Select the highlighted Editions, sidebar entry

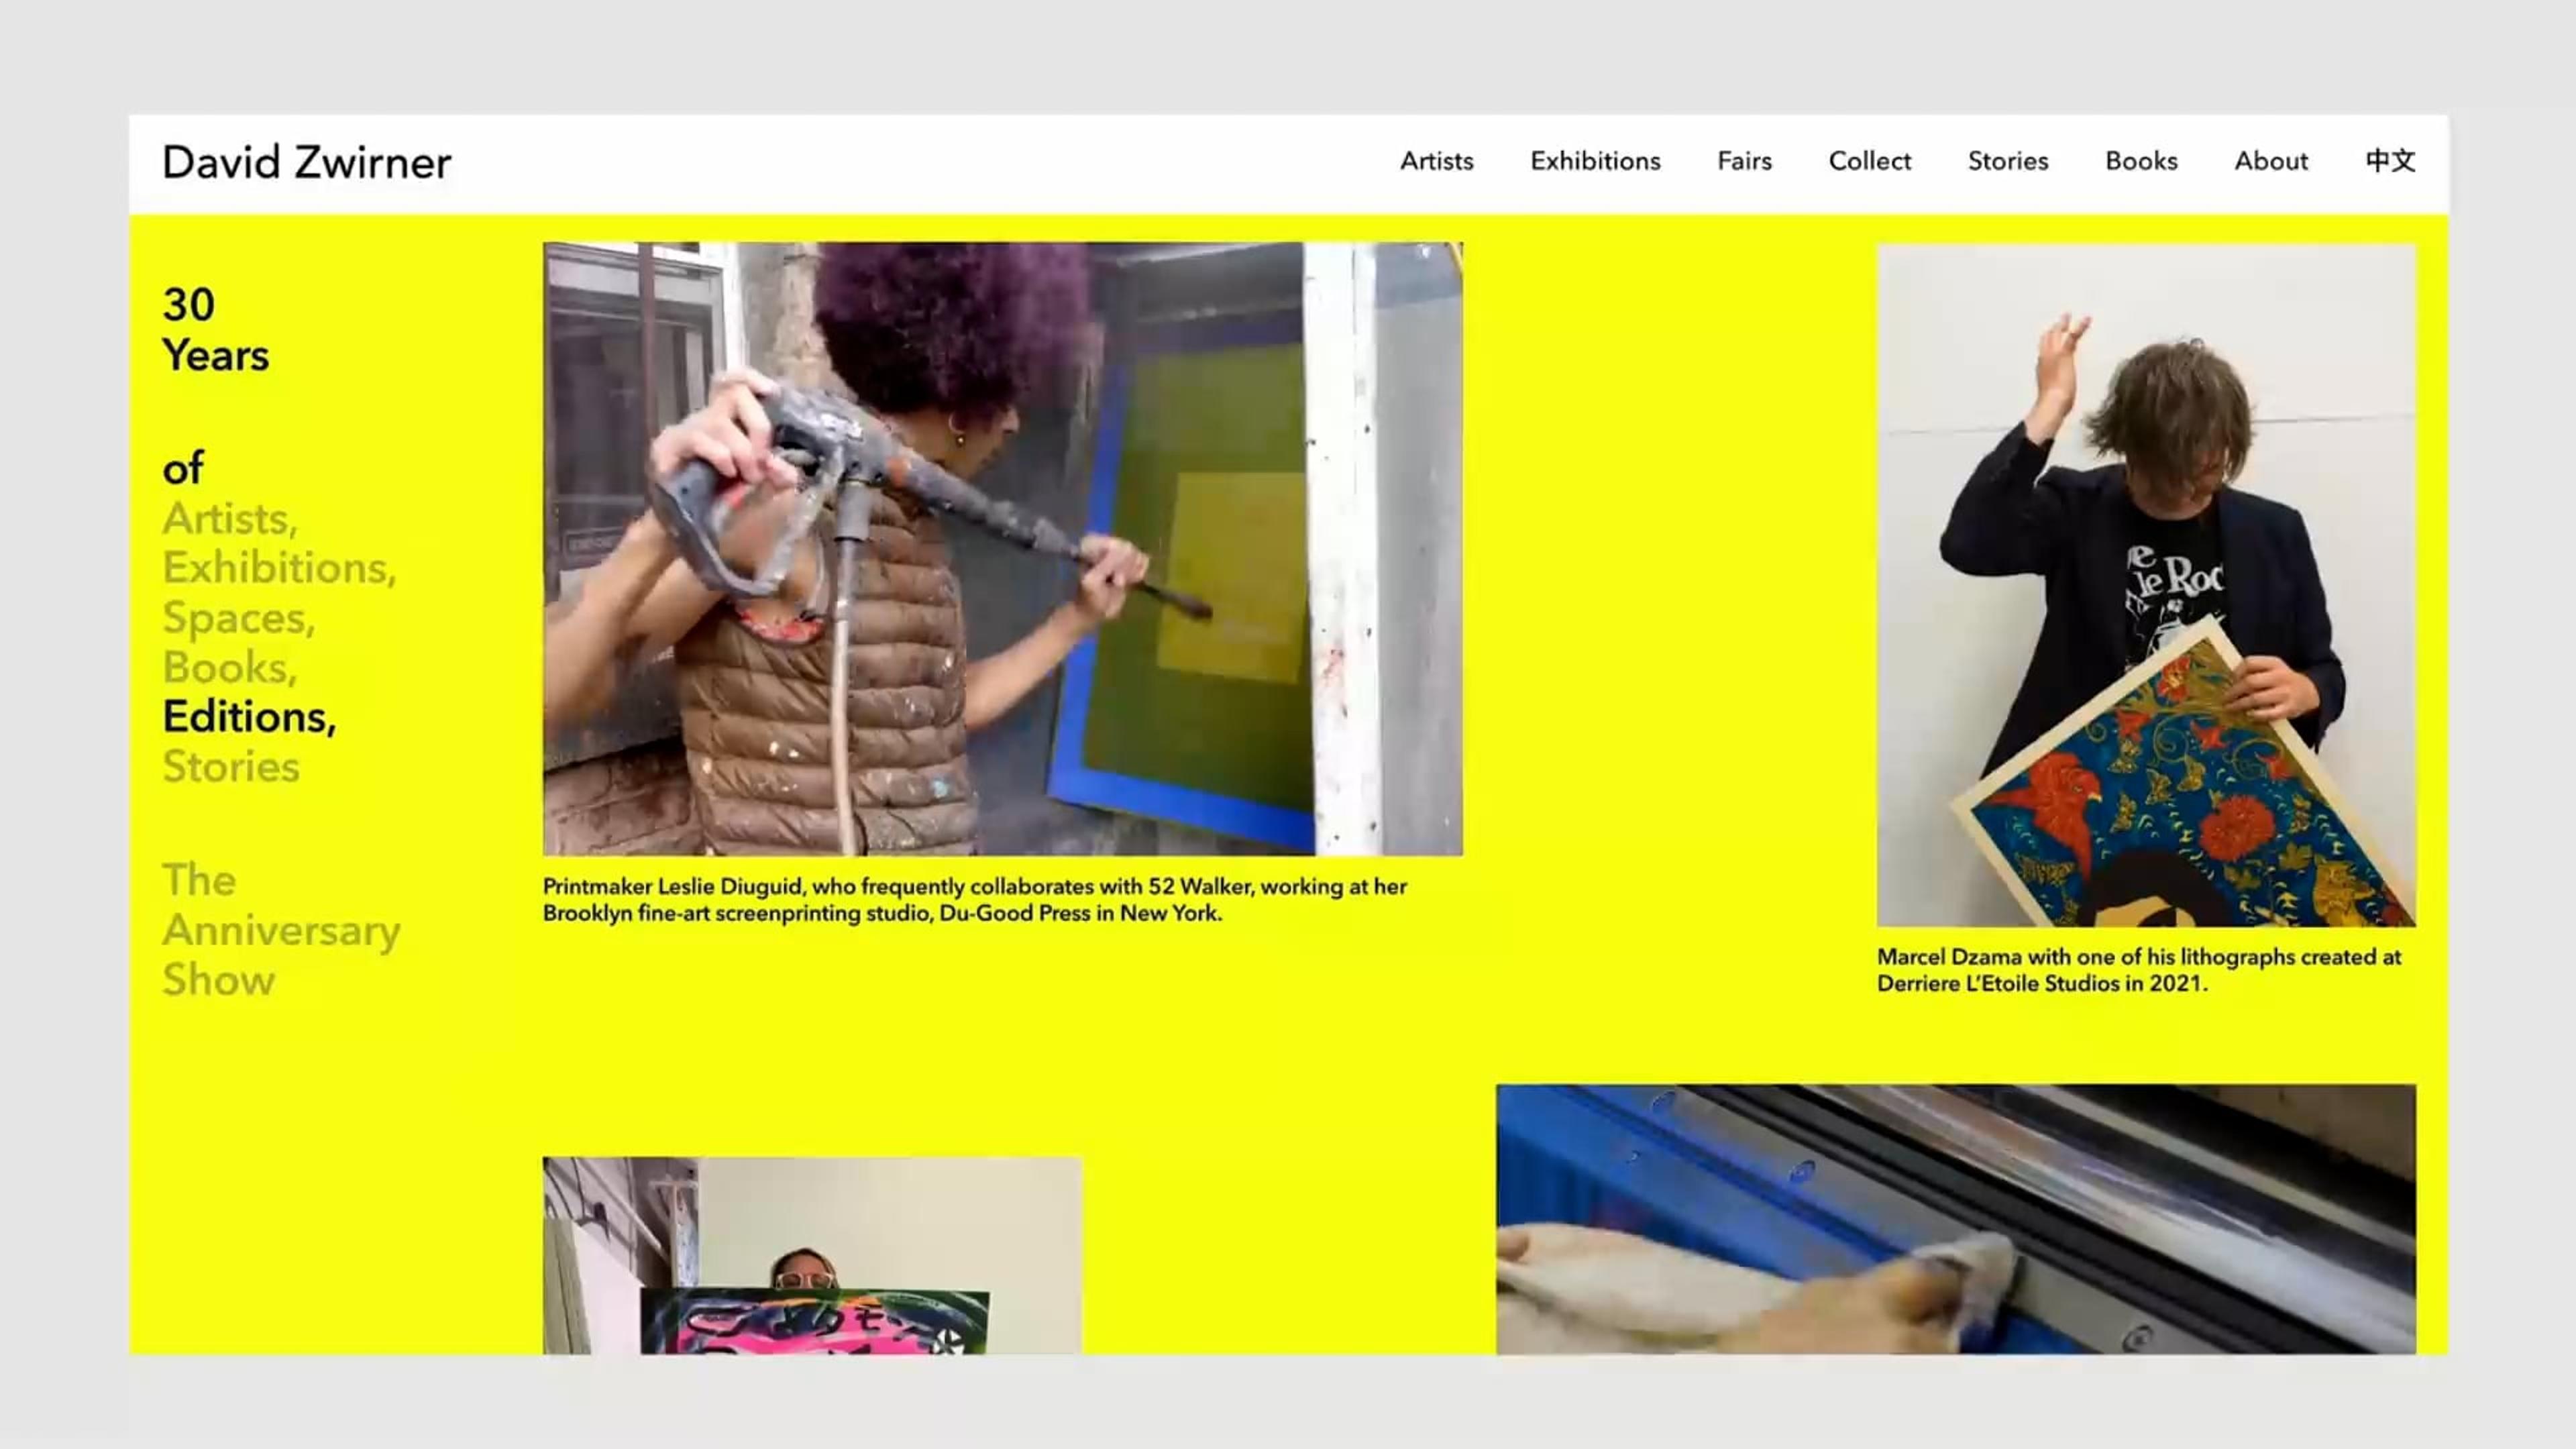[249, 717]
